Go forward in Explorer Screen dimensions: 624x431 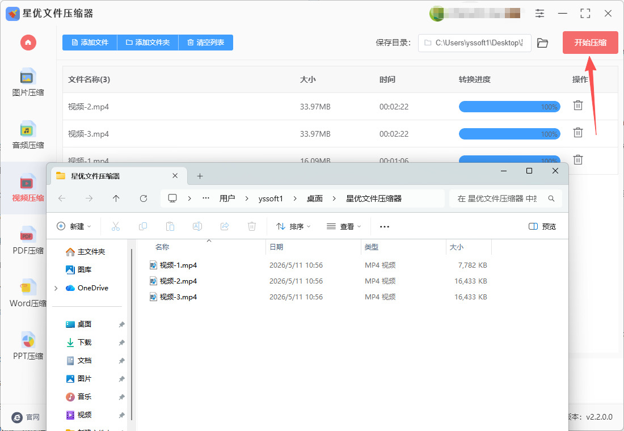89,198
